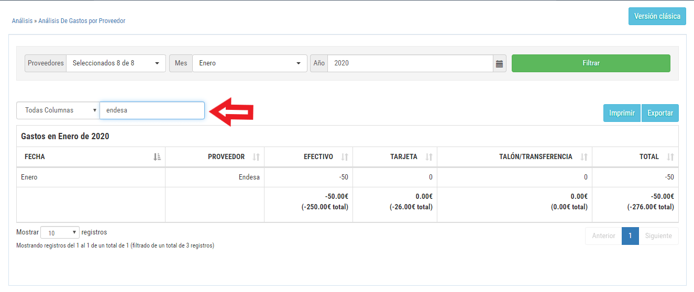Open the Mes dropdown set to Enero

(x=249, y=63)
